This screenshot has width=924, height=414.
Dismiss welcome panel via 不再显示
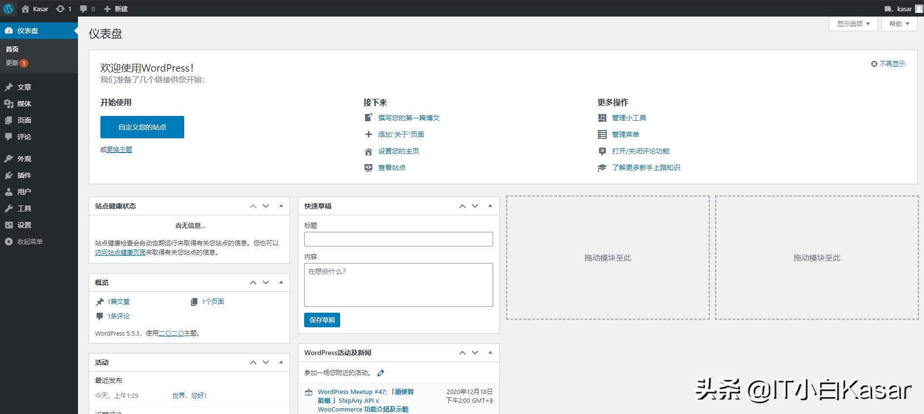click(888, 64)
